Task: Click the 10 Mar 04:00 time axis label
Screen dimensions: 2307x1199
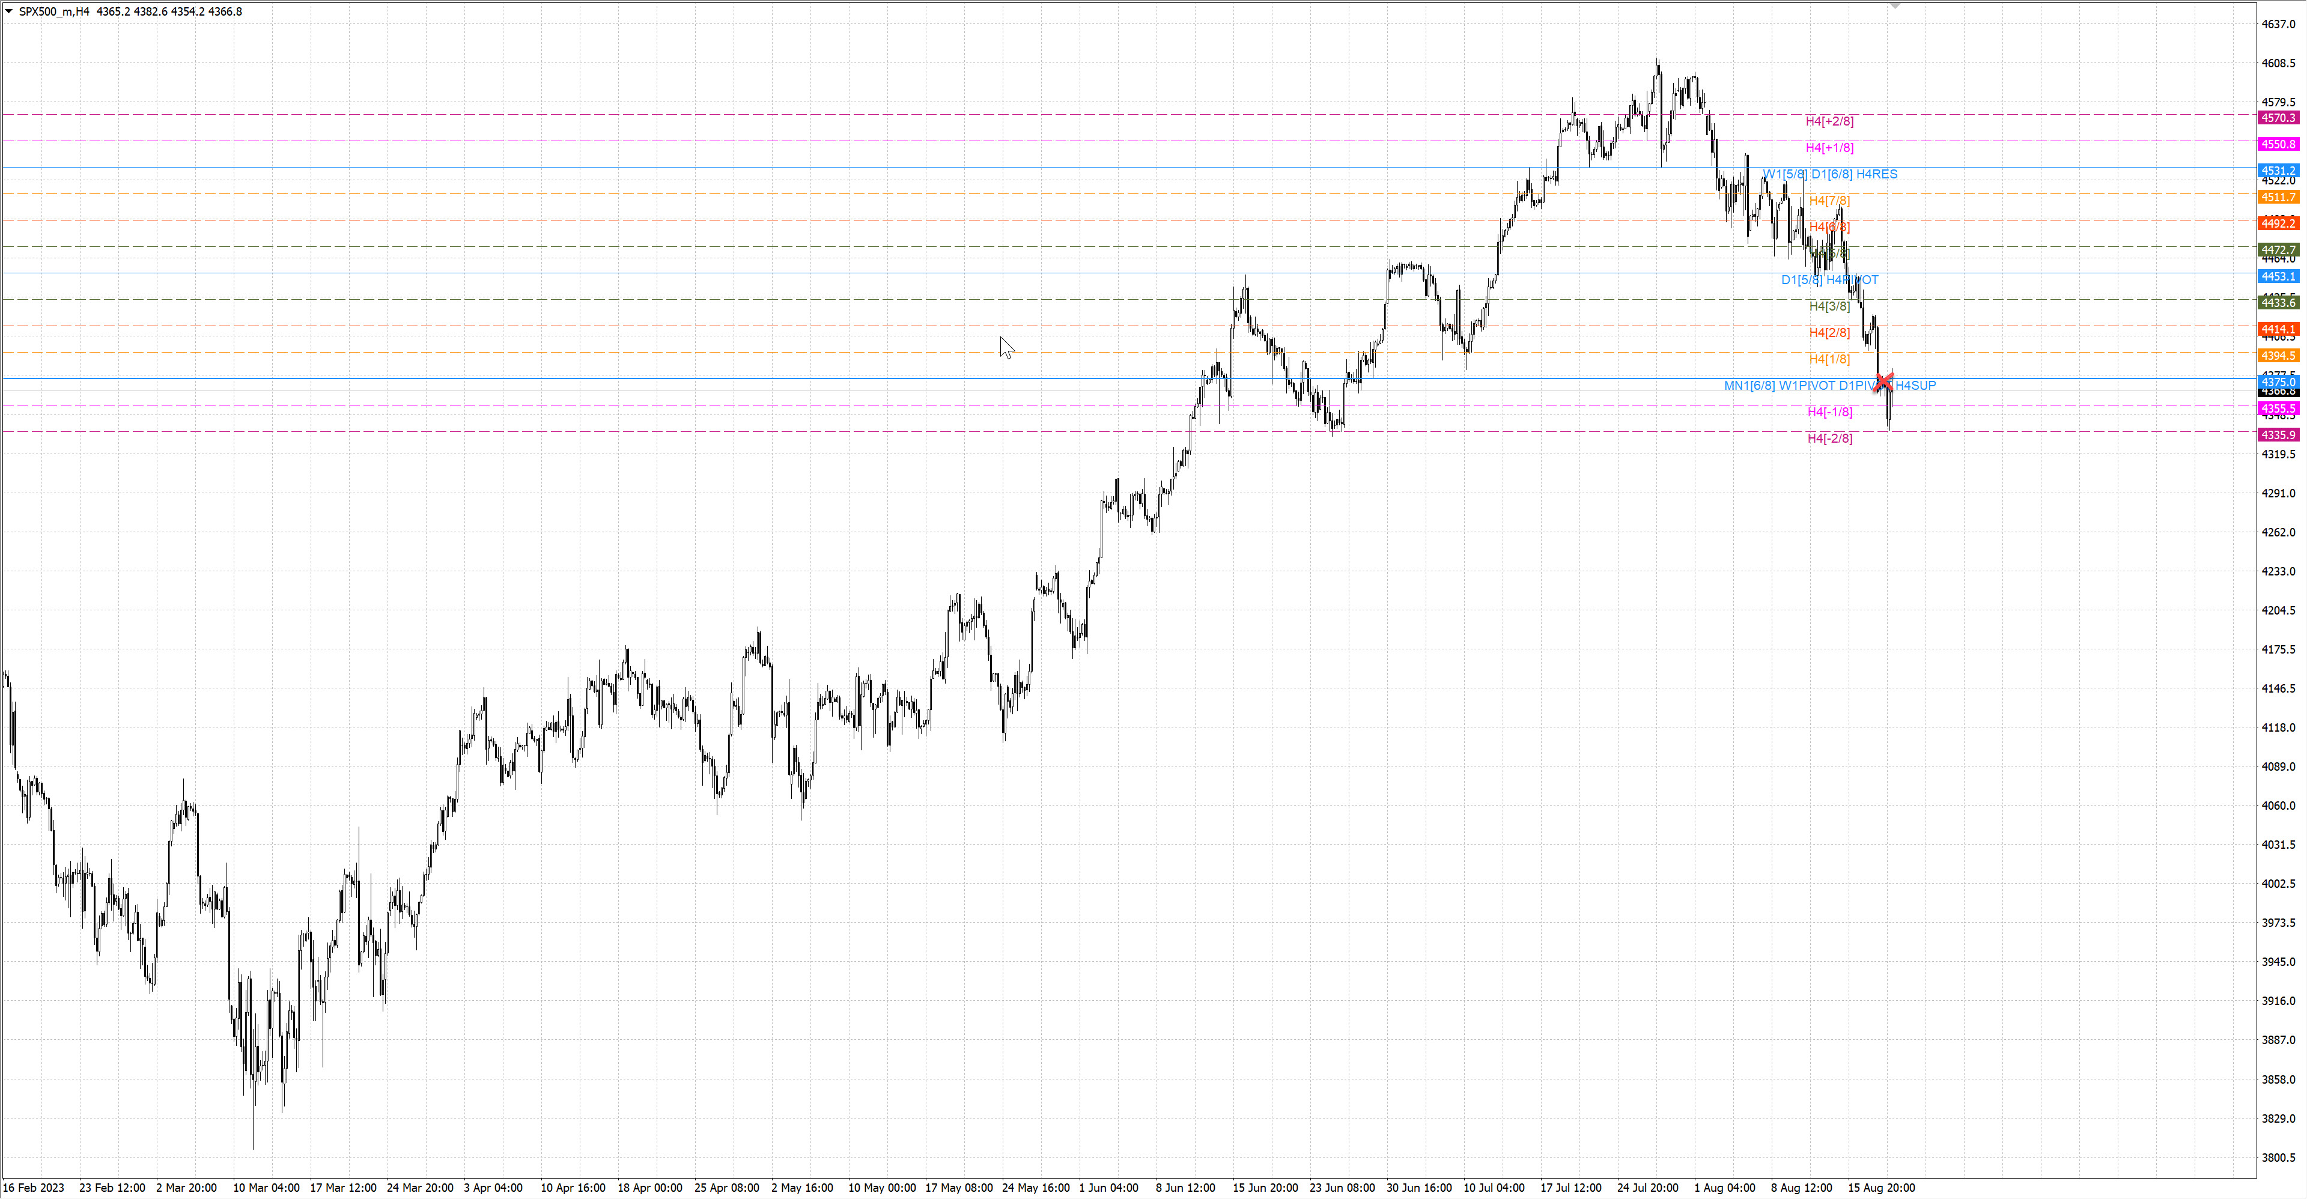Action: pyautogui.click(x=266, y=1188)
